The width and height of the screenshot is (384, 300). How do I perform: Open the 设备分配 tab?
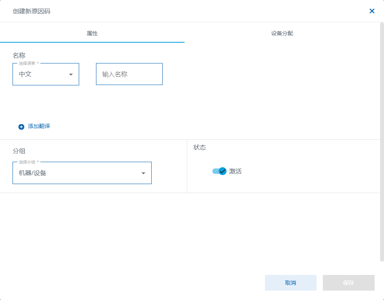(282, 33)
